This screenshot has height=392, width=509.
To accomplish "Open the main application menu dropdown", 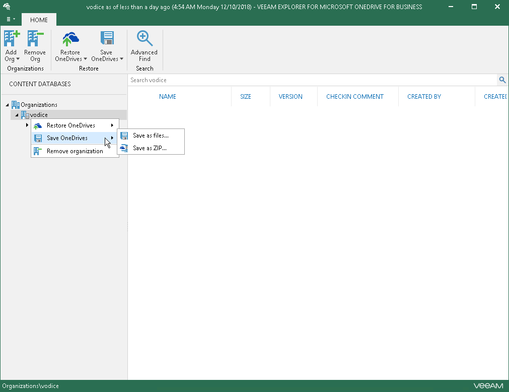I will (x=11, y=19).
